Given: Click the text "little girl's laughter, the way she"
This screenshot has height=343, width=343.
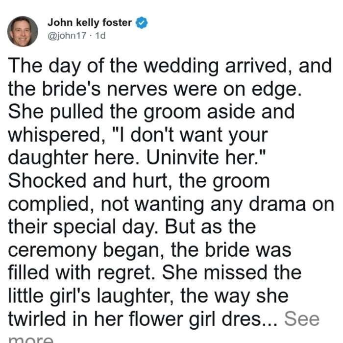Looking at the screenshot, I should [x=148, y=296].
